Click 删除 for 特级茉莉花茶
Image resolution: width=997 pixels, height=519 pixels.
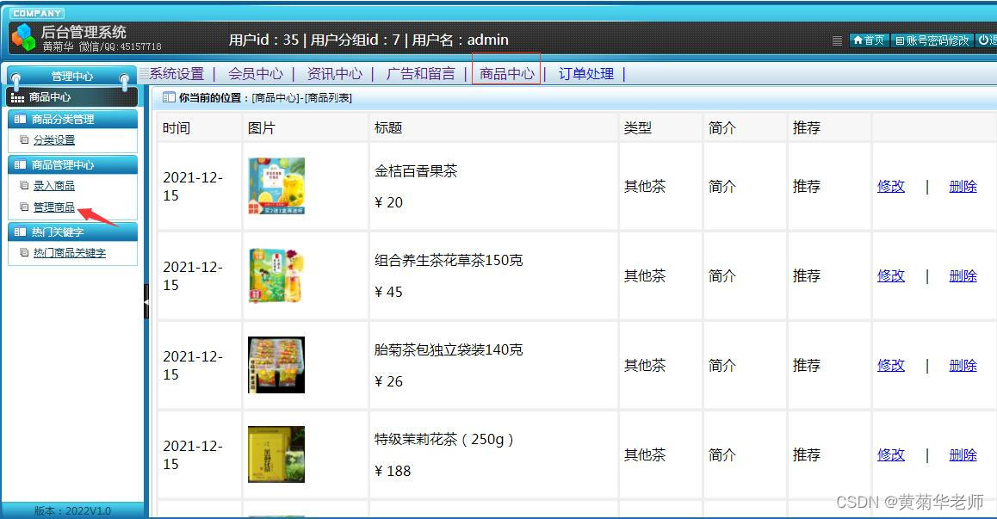(963, 455)
